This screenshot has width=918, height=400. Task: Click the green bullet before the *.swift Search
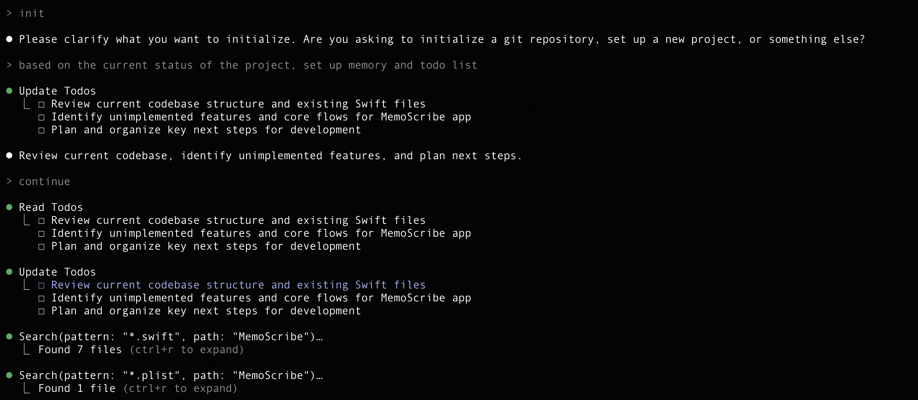coord(9,337)
